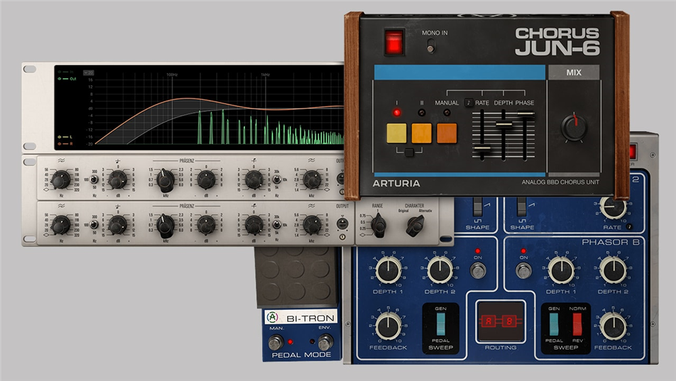Click the I+II link button below mode buttons
This screenshot has width=676, height=381.
[409, 152]
